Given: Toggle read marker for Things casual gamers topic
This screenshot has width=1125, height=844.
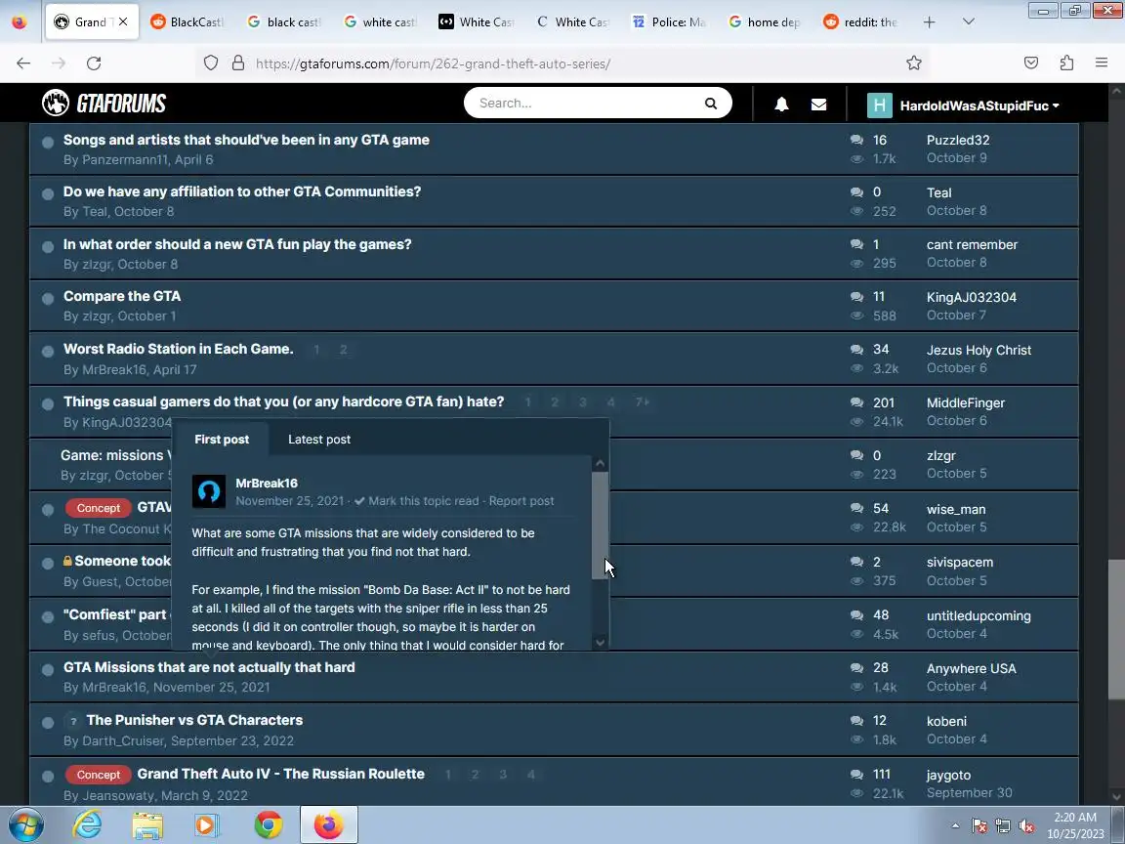Looking at the screenshot, I should point(47,404).
